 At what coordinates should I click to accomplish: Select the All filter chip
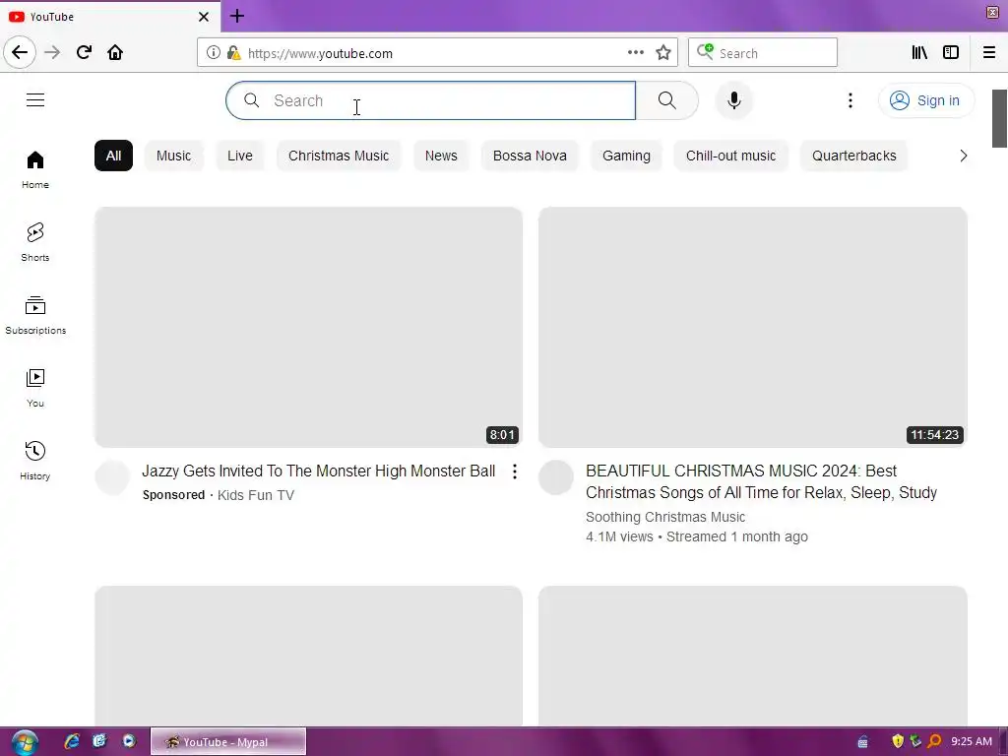113,156
